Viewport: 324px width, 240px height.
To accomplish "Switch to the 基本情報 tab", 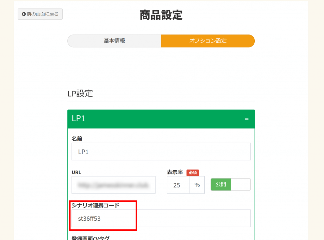I will (x=114, y=41).
